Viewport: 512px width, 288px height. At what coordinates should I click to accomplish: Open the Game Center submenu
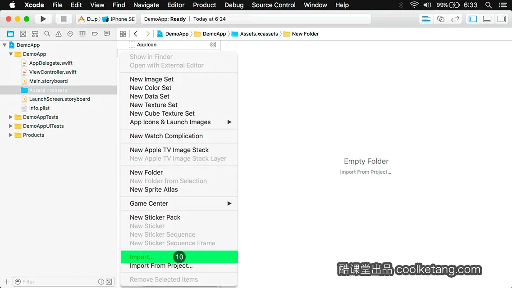tap(178, 203)
